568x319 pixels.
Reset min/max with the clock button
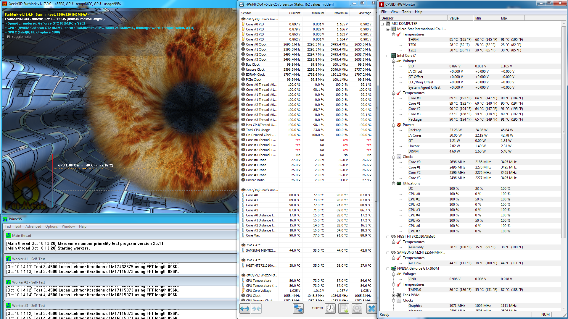click(x=330, y=309)
